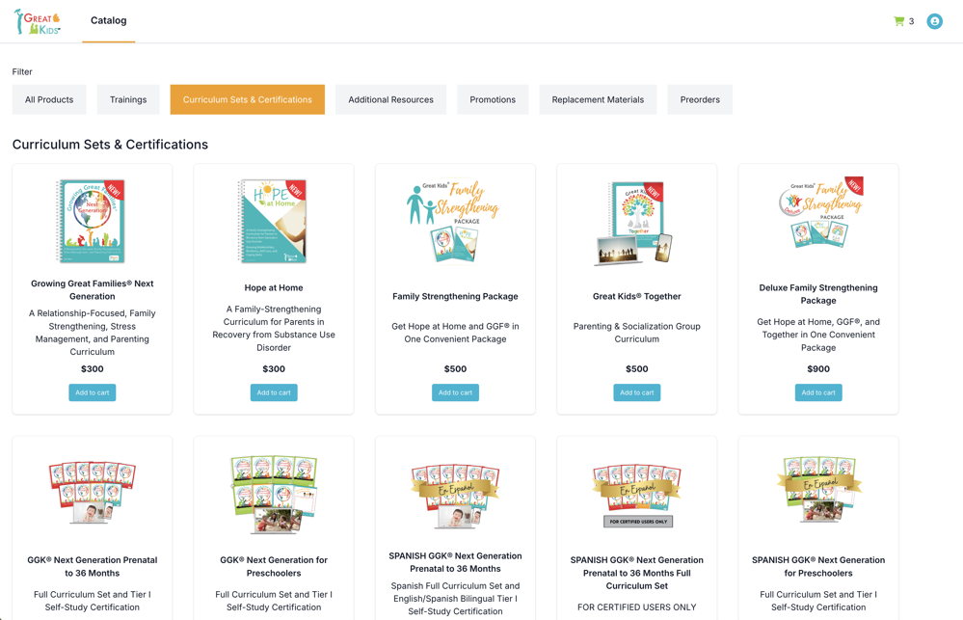Add Great Kids Together to cart
Viewport: 963px width, 620px height.
point(637,392)
